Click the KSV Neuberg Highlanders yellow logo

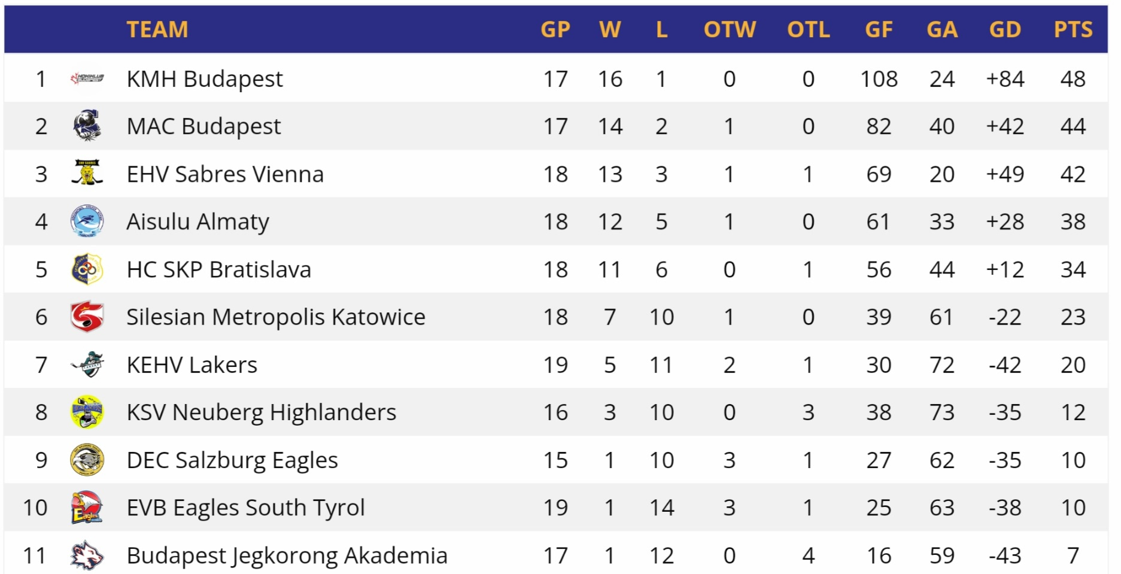coord(87,412)
